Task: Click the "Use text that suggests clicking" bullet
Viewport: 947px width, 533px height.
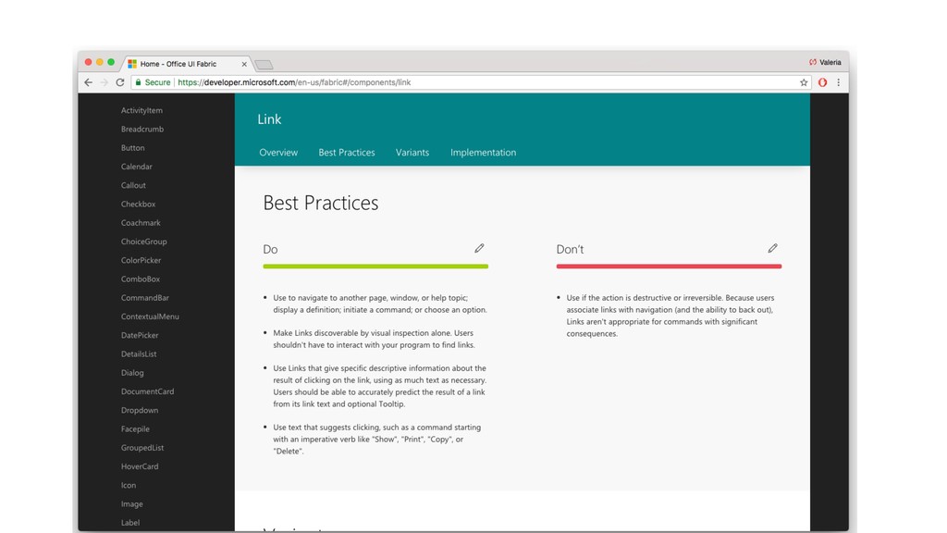Action: (377, 440)
